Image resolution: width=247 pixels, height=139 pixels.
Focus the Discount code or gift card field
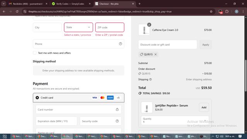point(168,45)
